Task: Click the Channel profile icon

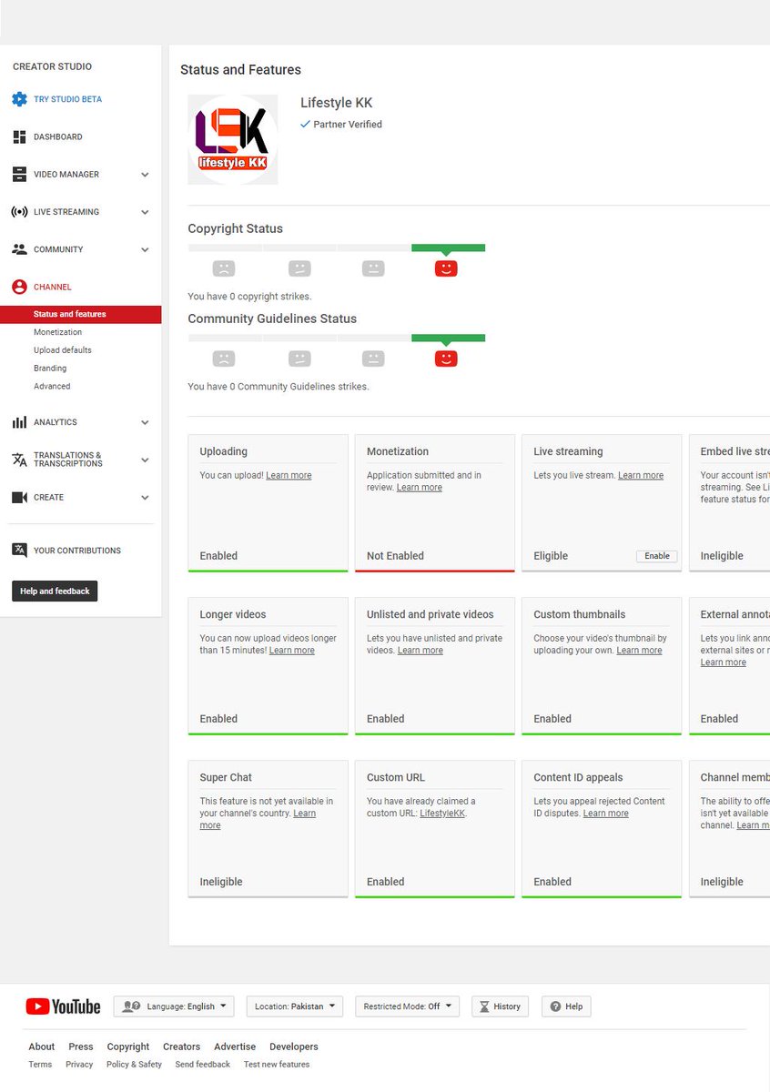Action: [19, 287]
